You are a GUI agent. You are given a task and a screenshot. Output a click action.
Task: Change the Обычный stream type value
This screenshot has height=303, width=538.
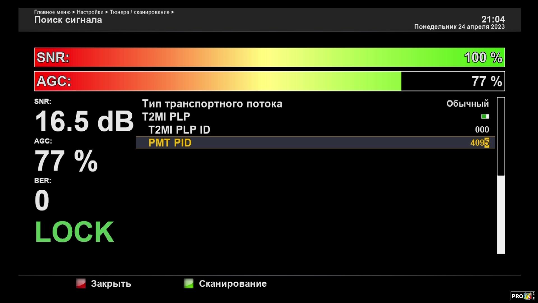point(467,104)
